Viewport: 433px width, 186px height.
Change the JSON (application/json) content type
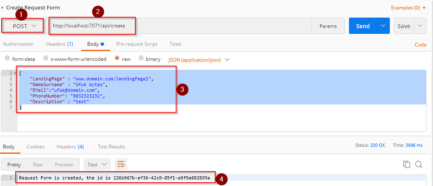pos(199,60)
